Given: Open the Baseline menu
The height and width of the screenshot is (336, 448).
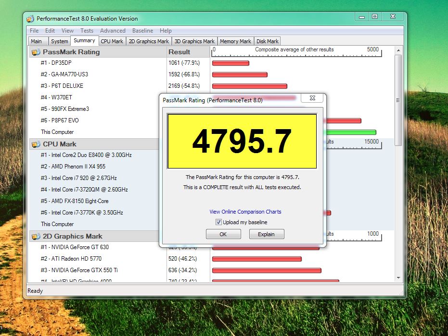Looking at the screenshot, I should point(142,31).
